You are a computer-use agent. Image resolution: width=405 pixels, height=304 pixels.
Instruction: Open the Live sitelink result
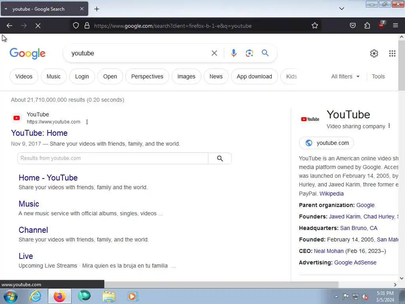point(26,256)
